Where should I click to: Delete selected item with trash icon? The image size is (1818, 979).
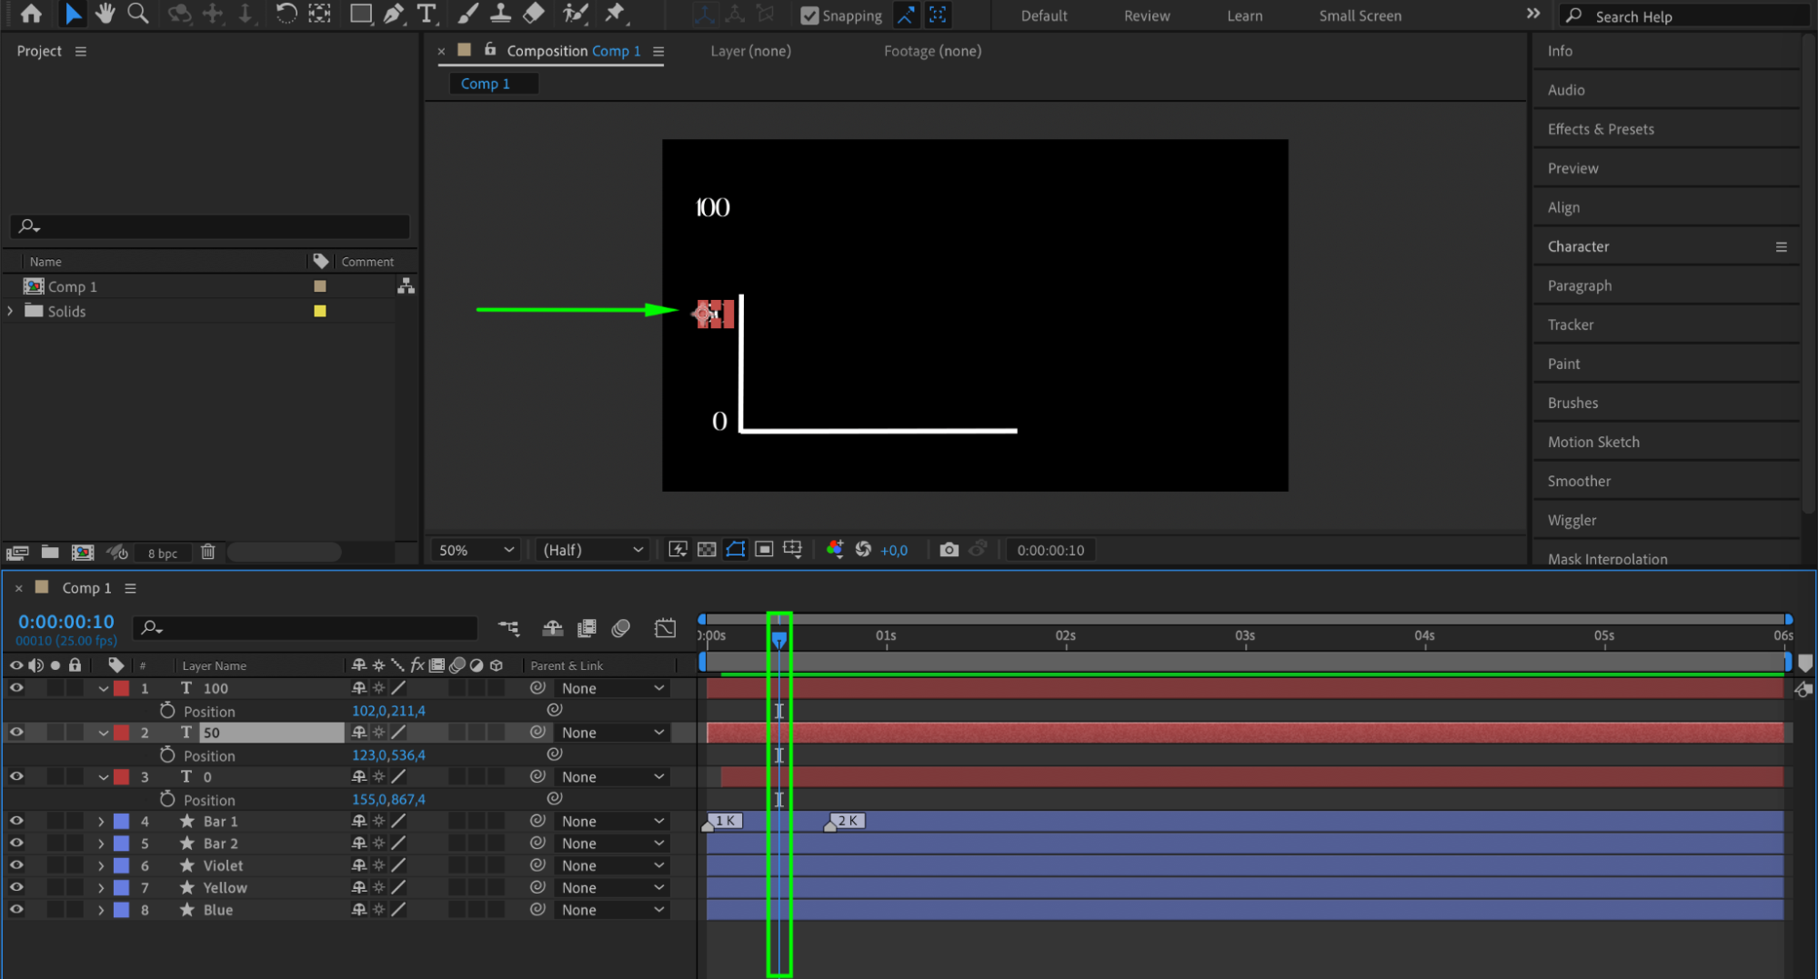207,552
